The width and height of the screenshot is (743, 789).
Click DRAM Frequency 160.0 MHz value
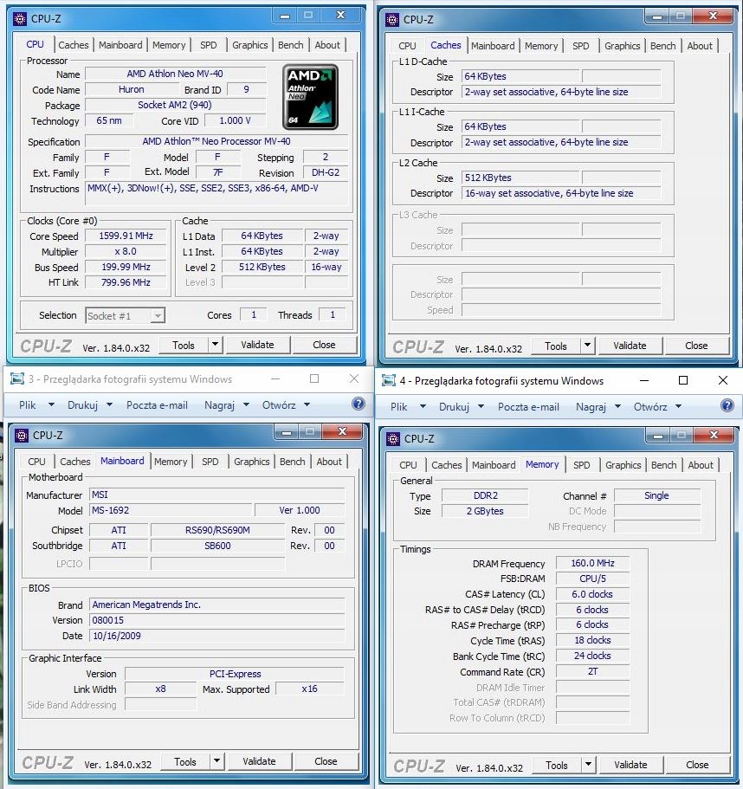(592, 563)
